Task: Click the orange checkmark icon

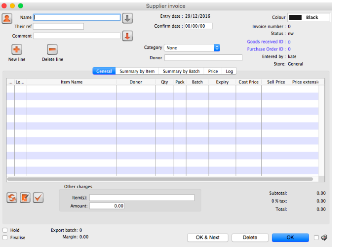Action: (x=38, y=198)
